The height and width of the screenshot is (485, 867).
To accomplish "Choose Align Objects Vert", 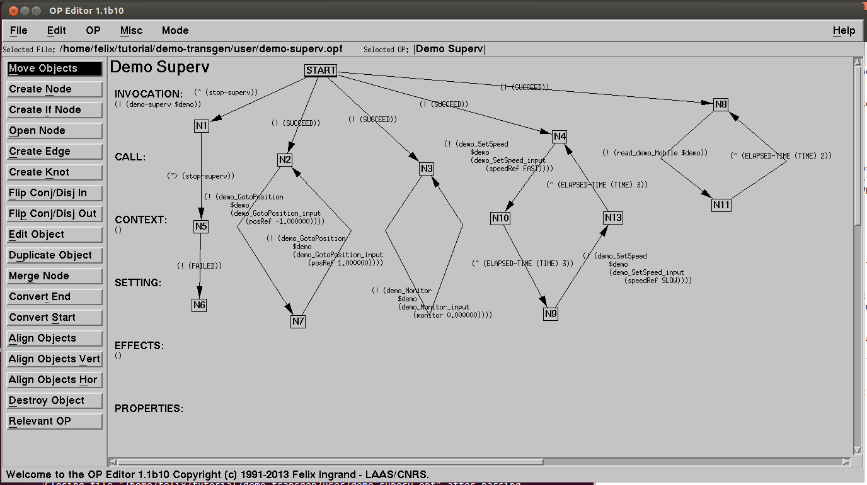I will (x=54, y=359).
